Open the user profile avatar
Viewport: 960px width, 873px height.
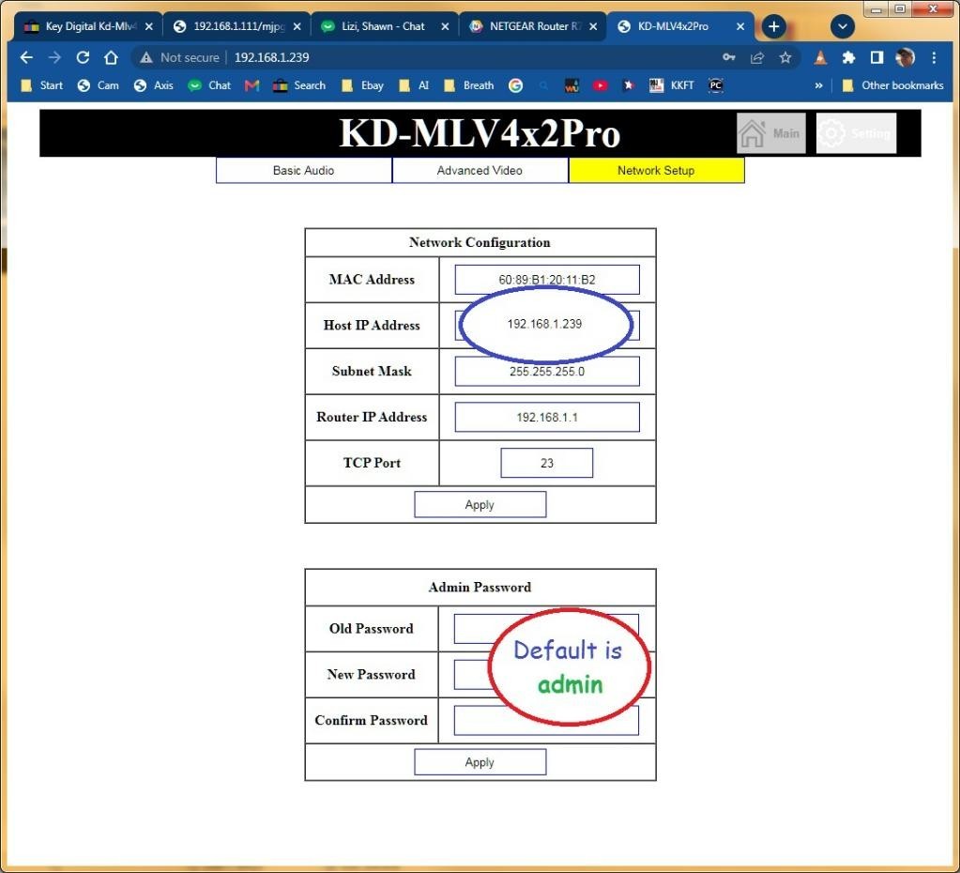coord(905,57)
